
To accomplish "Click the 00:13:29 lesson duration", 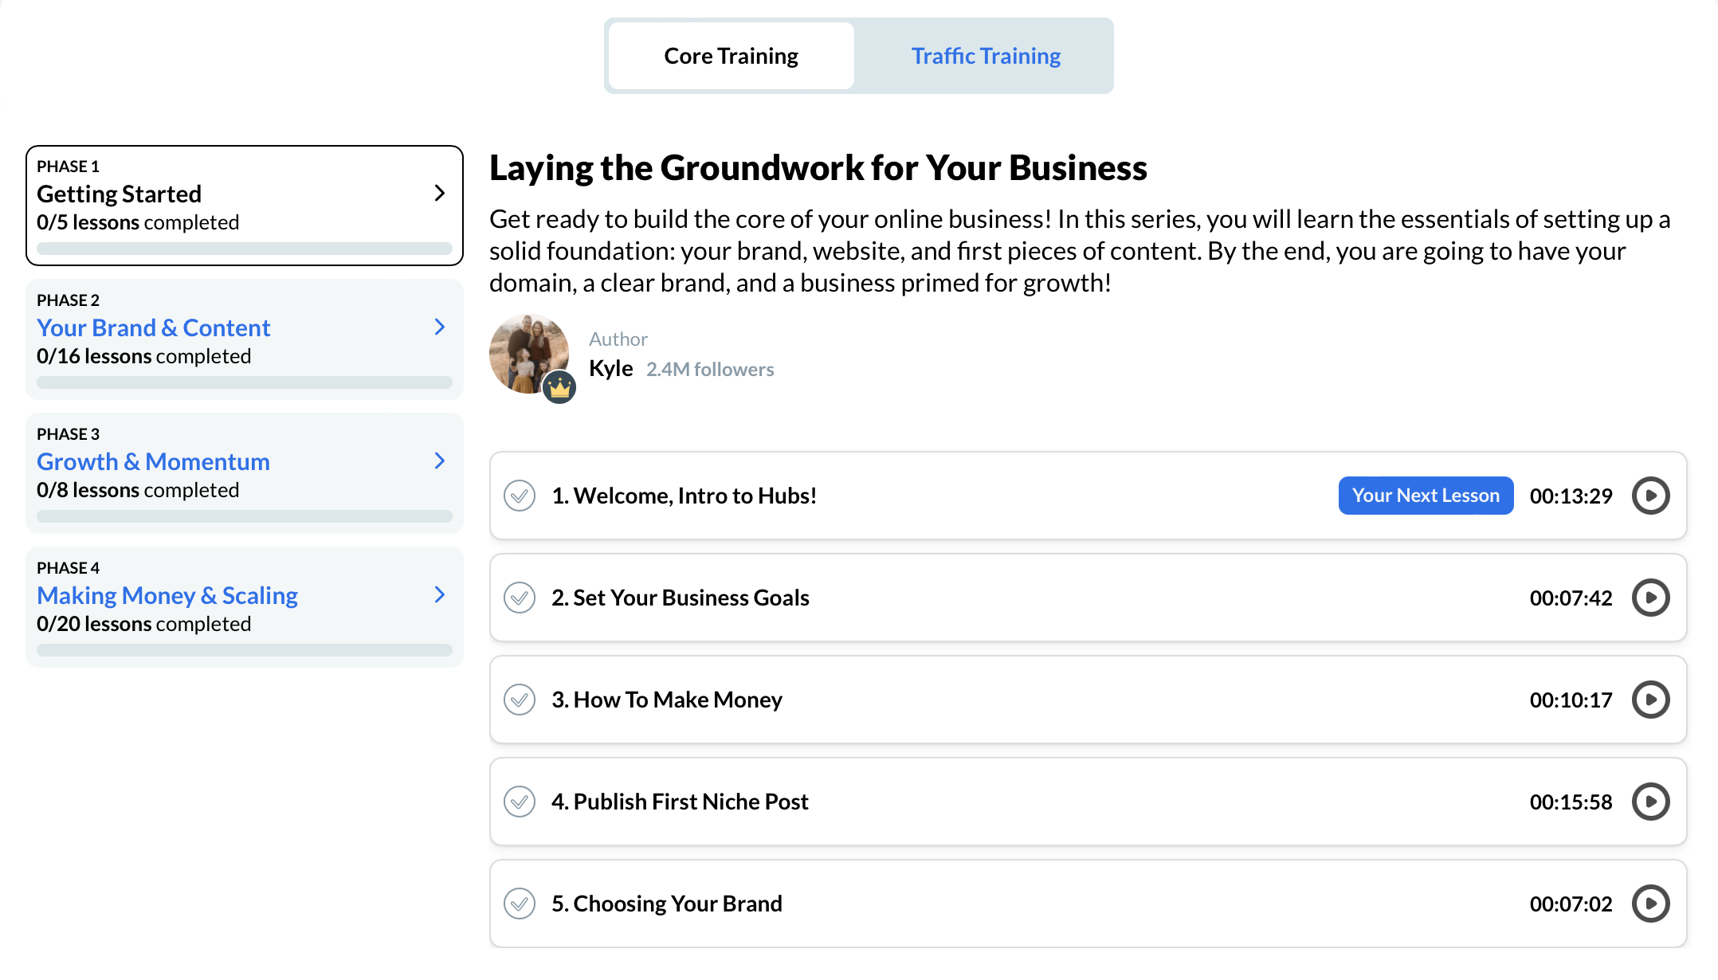I will pos(1571,496).
